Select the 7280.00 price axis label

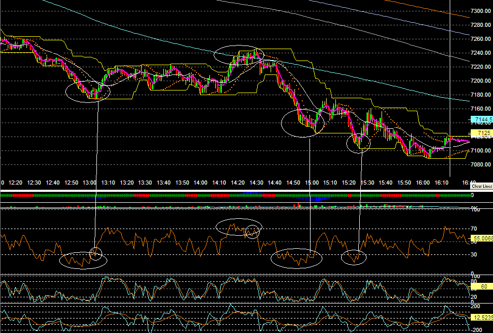(x=481, y=25)
